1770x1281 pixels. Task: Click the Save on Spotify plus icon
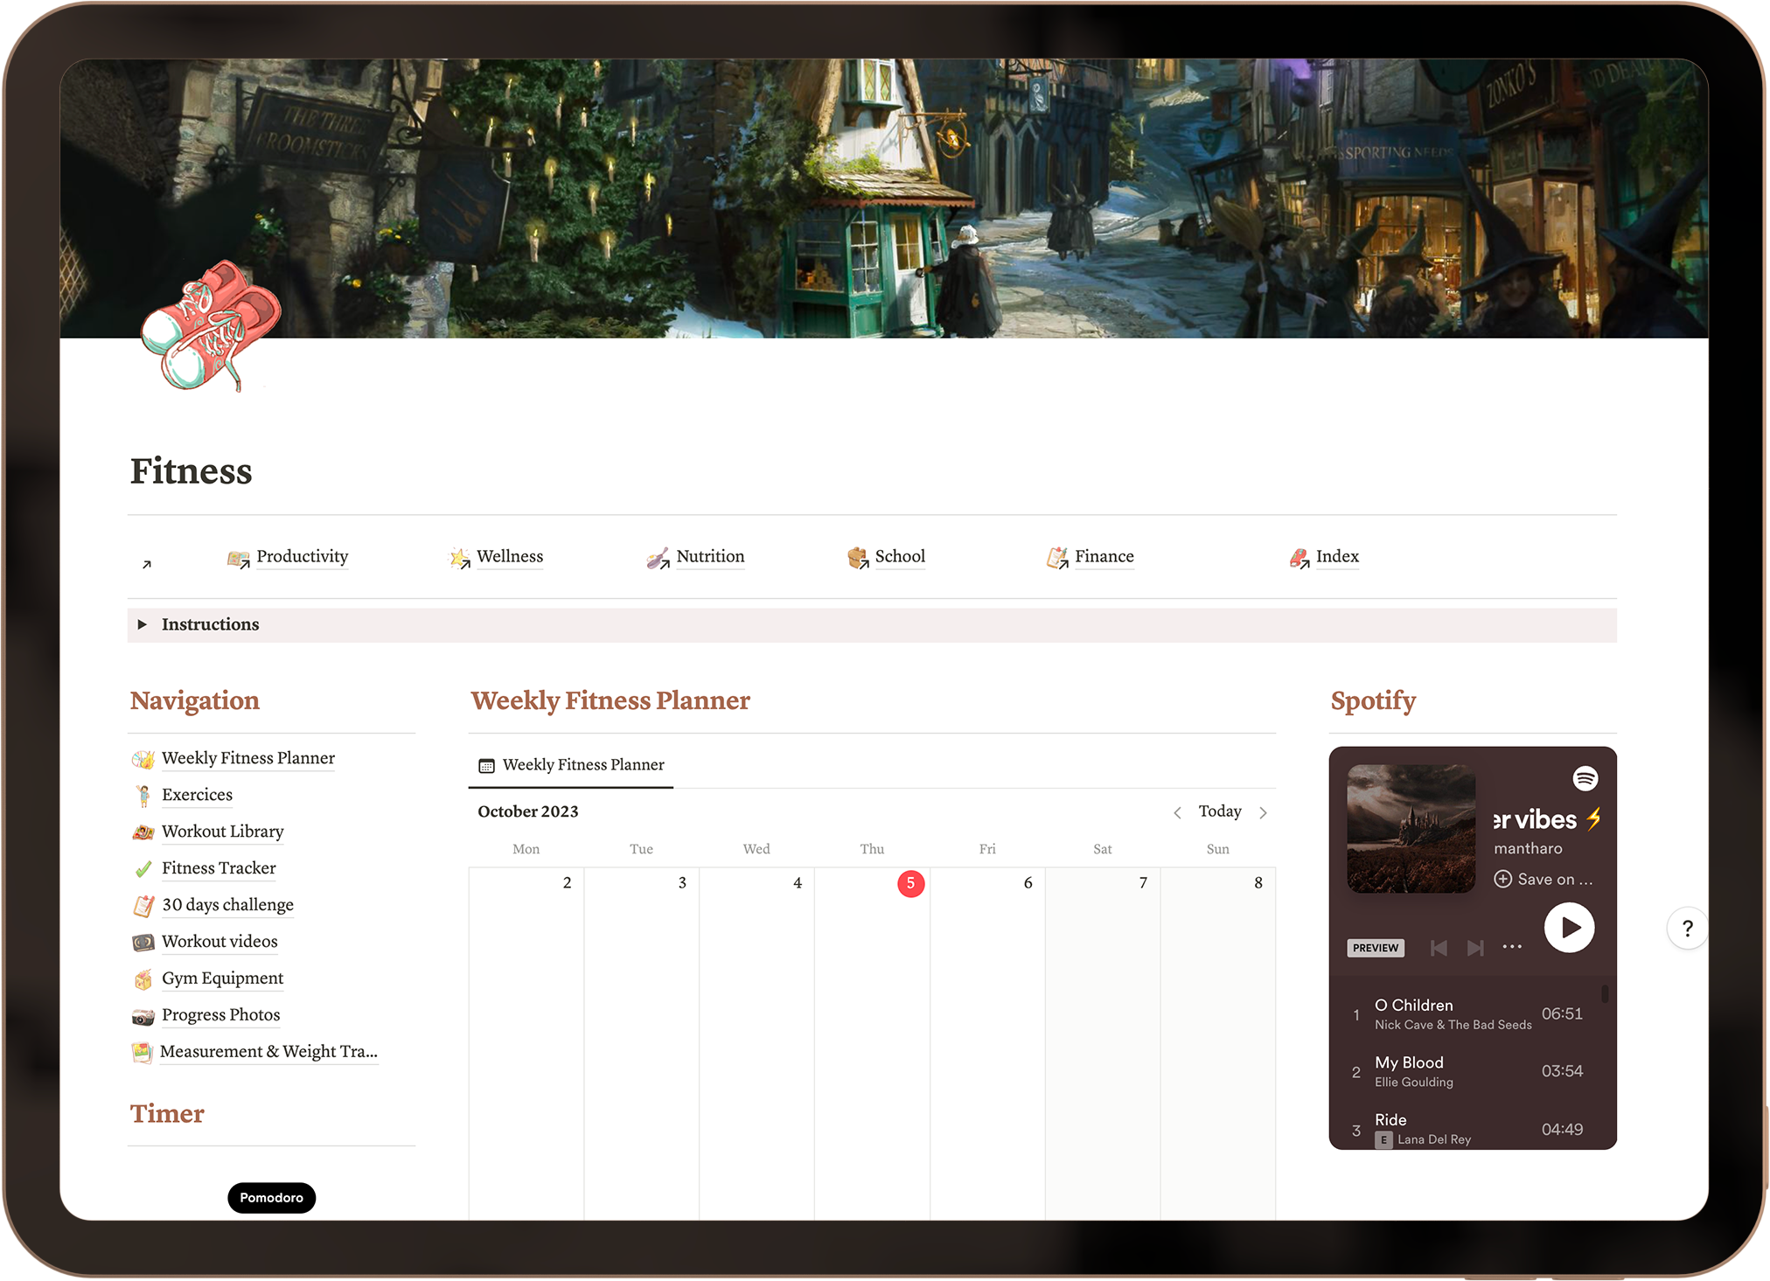click(x=1502, y=879)
